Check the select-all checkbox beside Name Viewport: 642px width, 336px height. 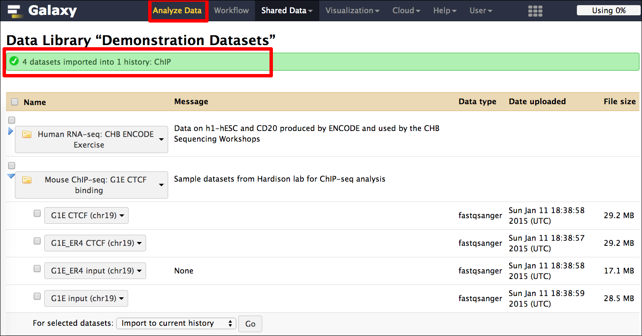point(15,102)
